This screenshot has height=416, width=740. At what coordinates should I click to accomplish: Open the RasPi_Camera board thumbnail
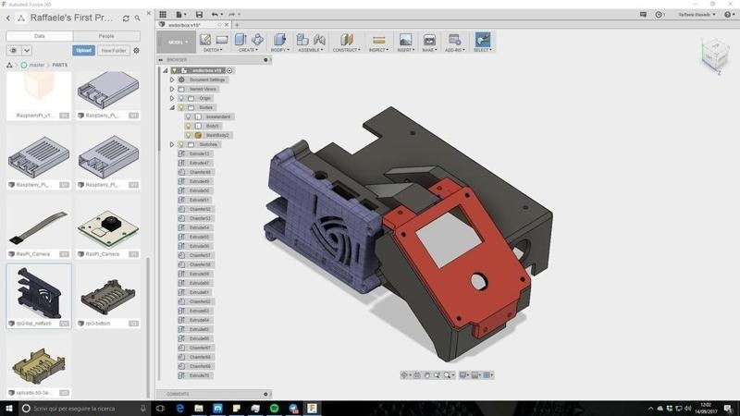[x=108, y=228]
